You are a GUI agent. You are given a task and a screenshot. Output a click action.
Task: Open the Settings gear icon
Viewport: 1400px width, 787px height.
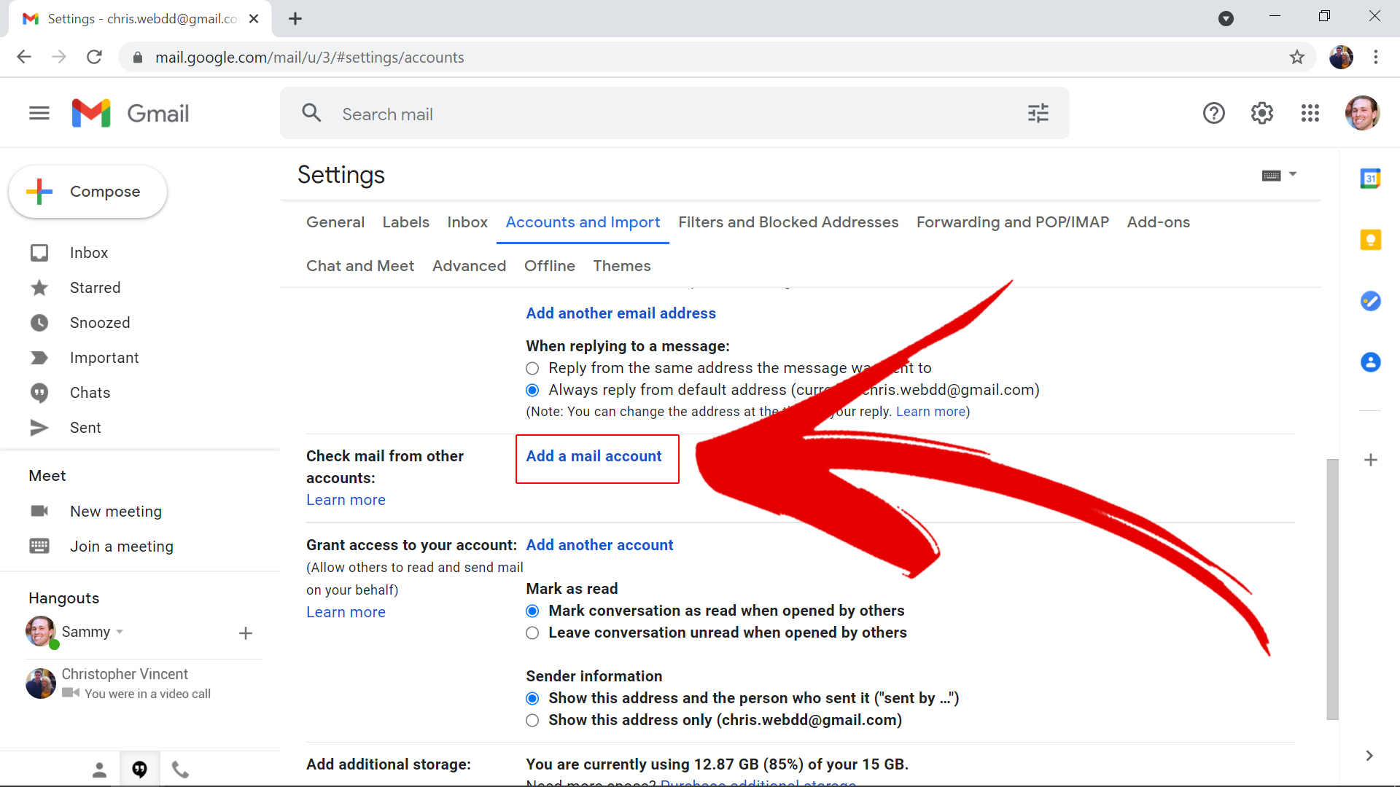(x=1261, y=113)
